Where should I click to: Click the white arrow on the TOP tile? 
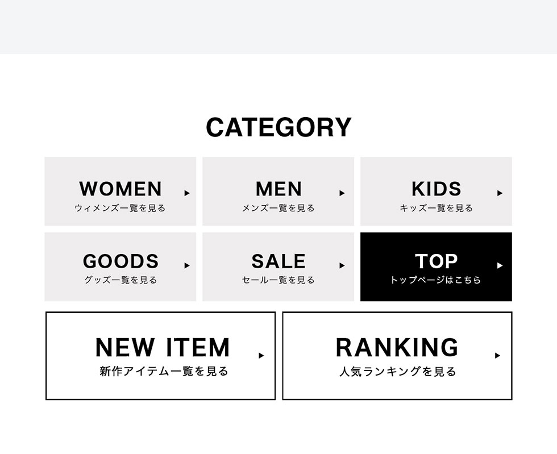pyautogui.click(x=500, y=265)
